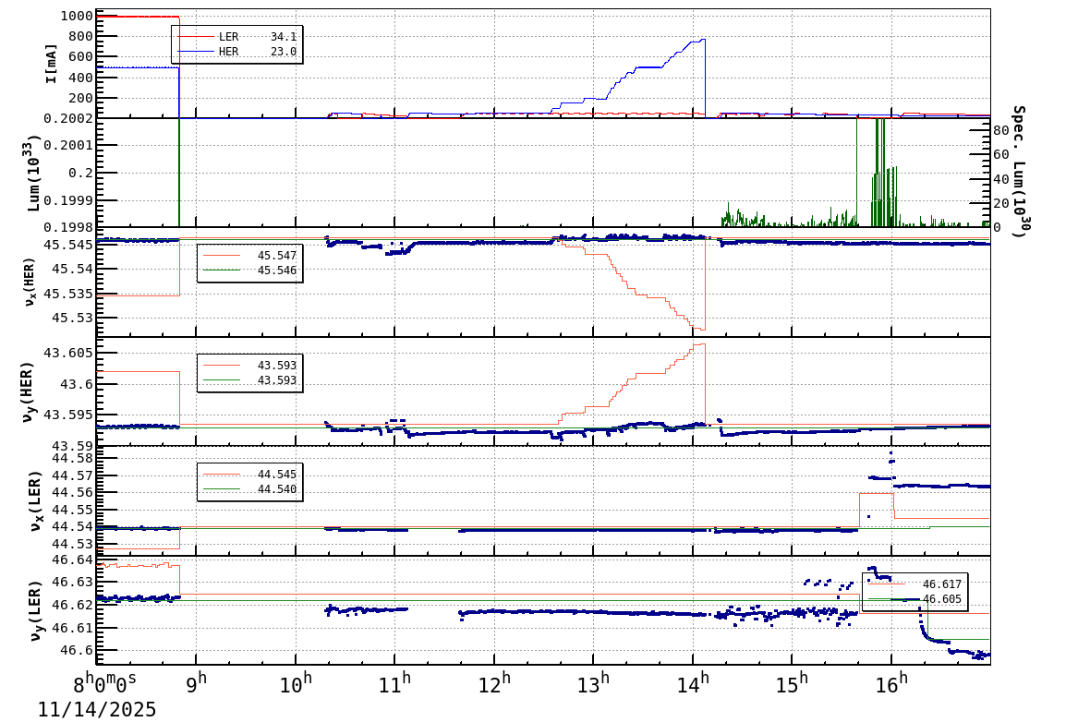The image size is (1066, 722).
Task: Click the red-line 43.593 legend entry
Action: (x=248, y=366)
